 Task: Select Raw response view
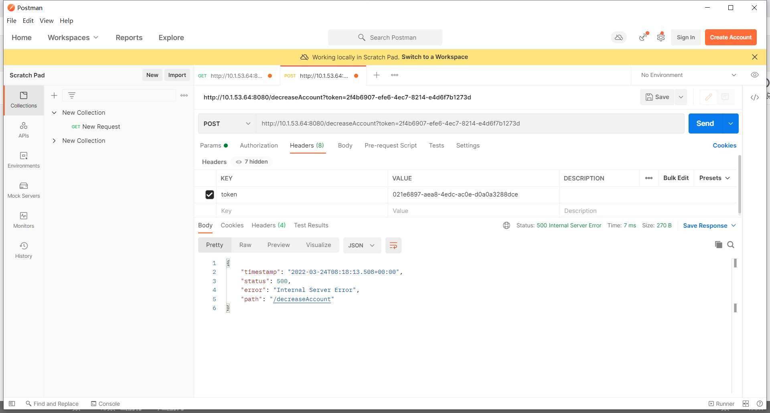pos(245,245)
